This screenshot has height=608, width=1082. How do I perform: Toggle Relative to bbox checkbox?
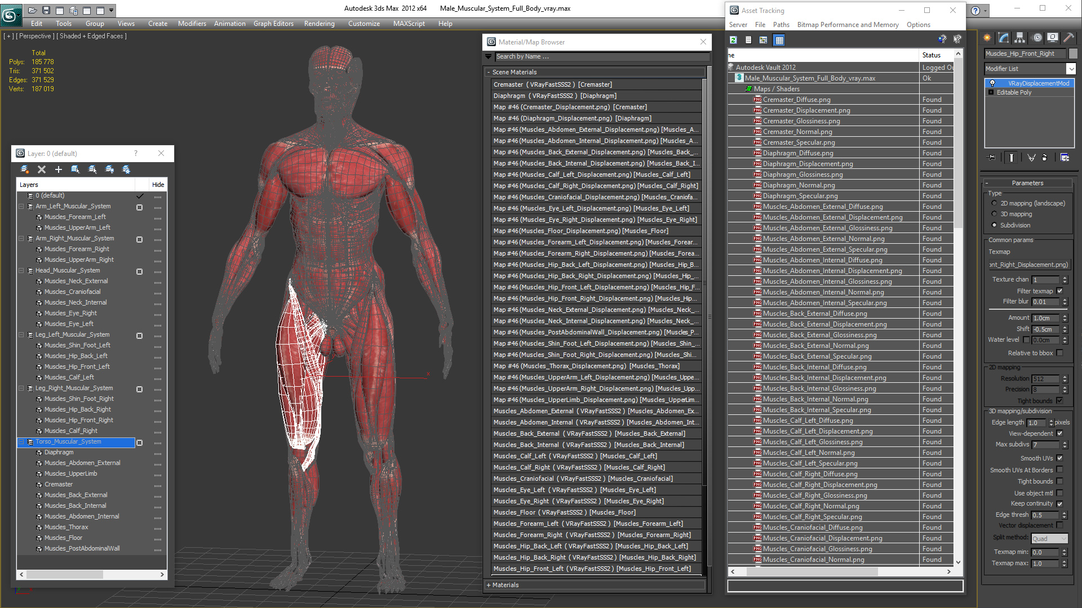pyautogui.click(x=1059, y=353)
